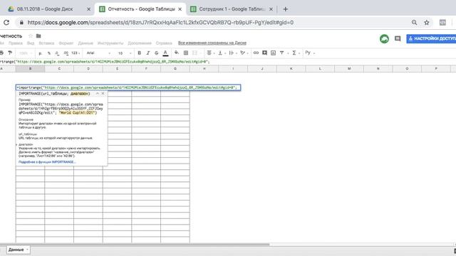Viewport: 456px width, 256px height.
Task: Click the merge cells icon
Action: click(195, 53)
